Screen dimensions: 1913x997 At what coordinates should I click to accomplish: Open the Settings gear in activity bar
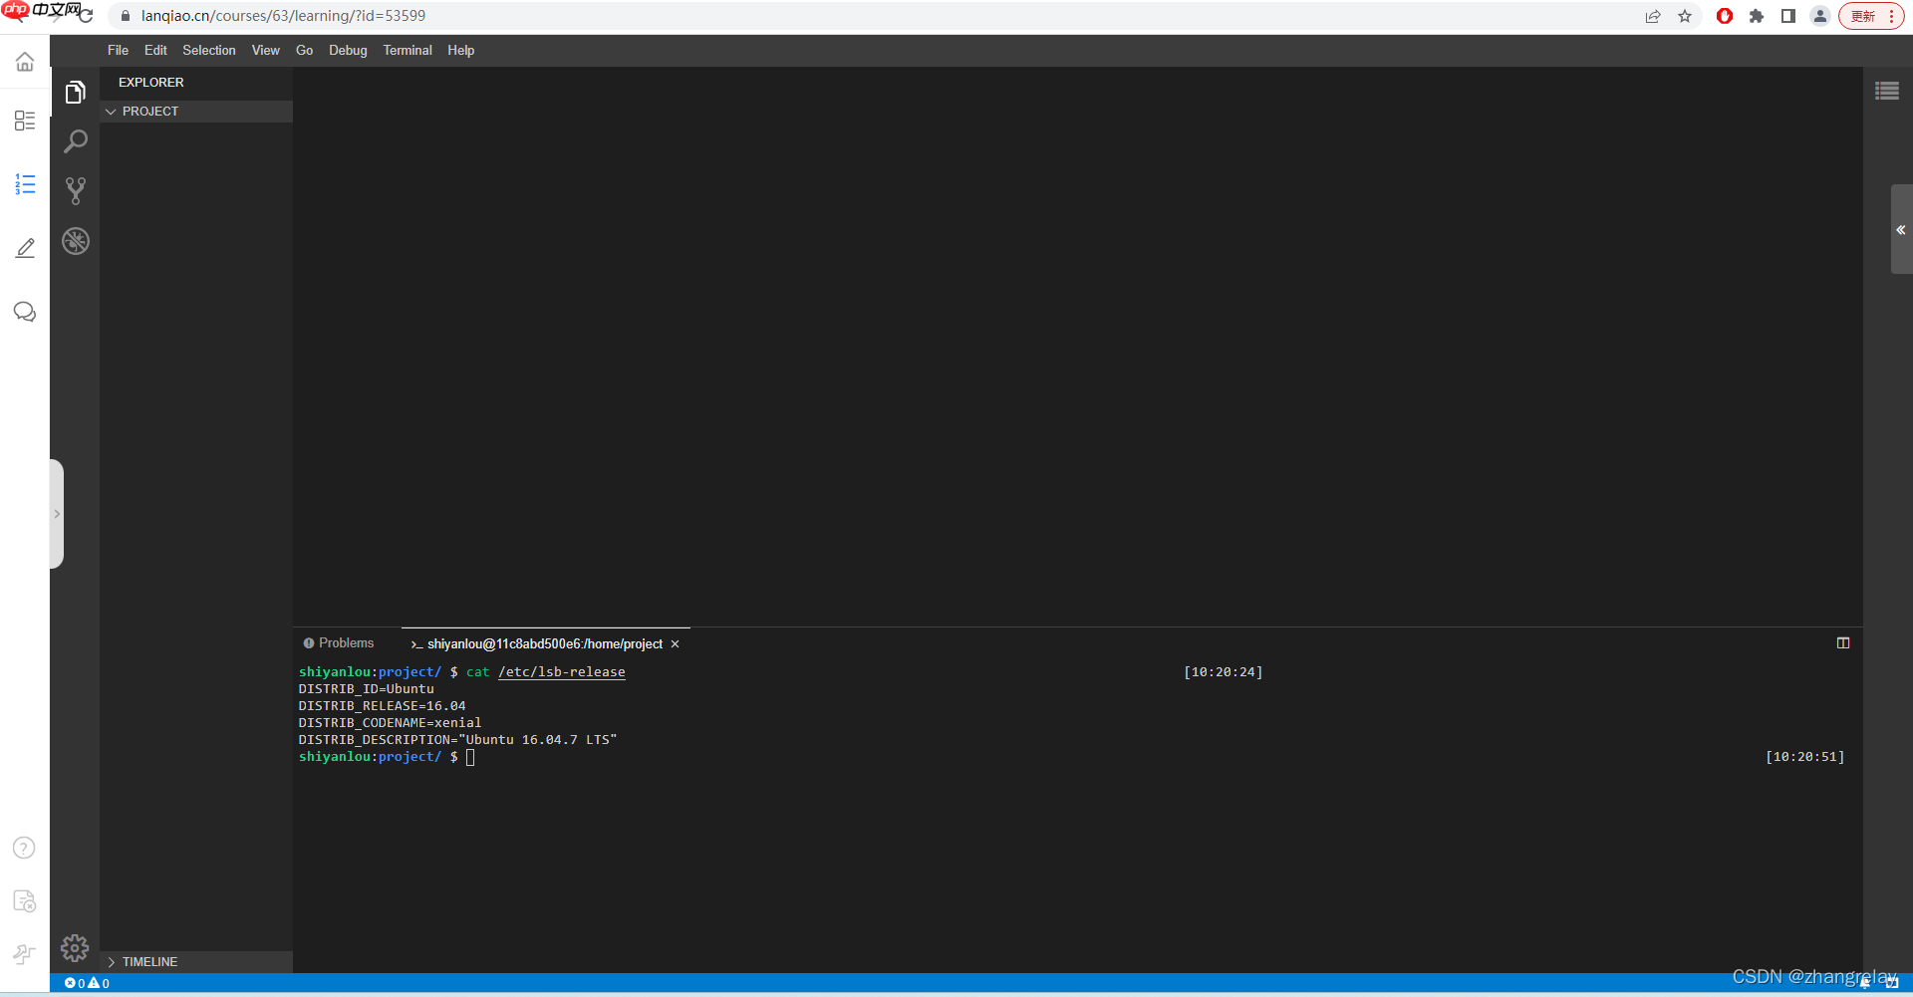click(x=75, y=947)
